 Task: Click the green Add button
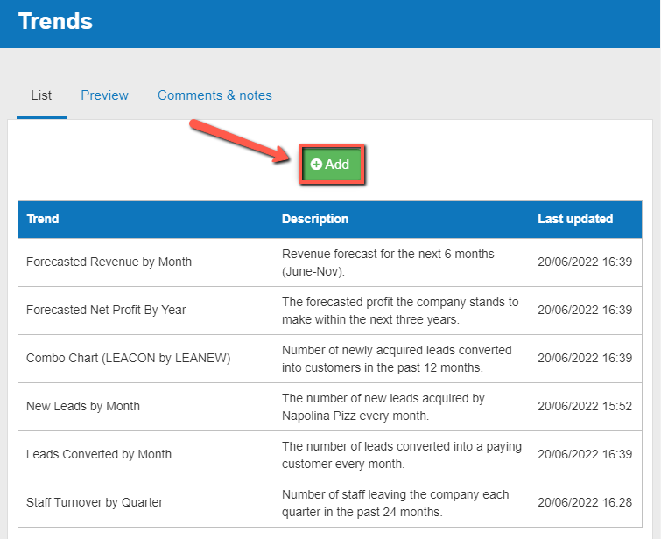[331, 164]
